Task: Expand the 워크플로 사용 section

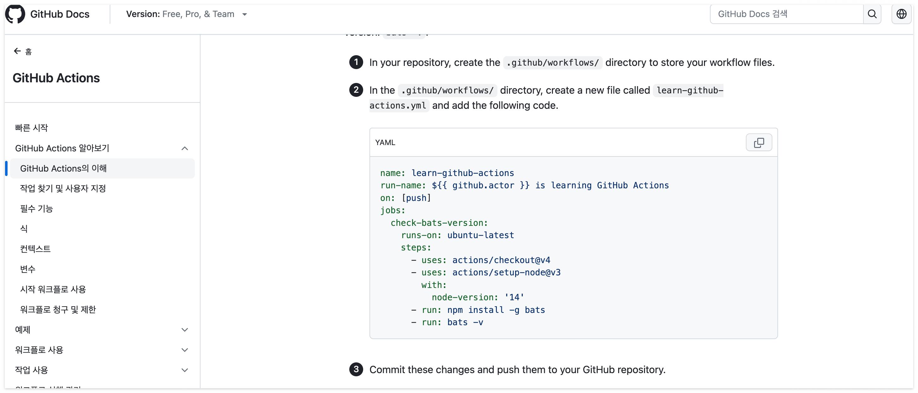Action: point(184,350)
